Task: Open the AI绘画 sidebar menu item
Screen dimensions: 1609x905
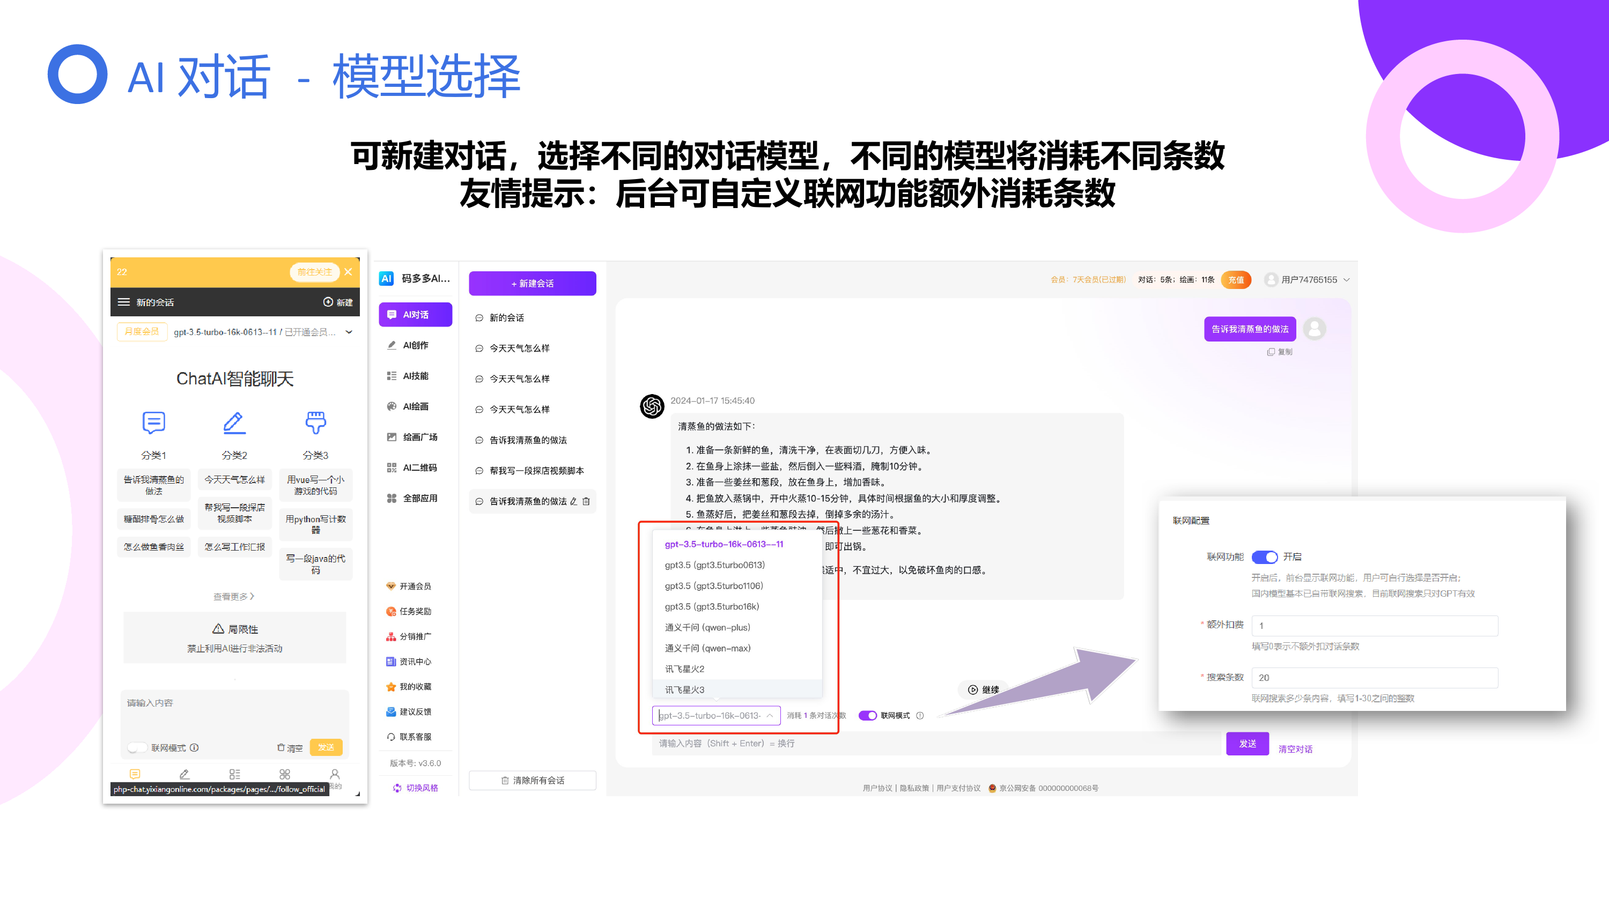Action: (415, 406)
